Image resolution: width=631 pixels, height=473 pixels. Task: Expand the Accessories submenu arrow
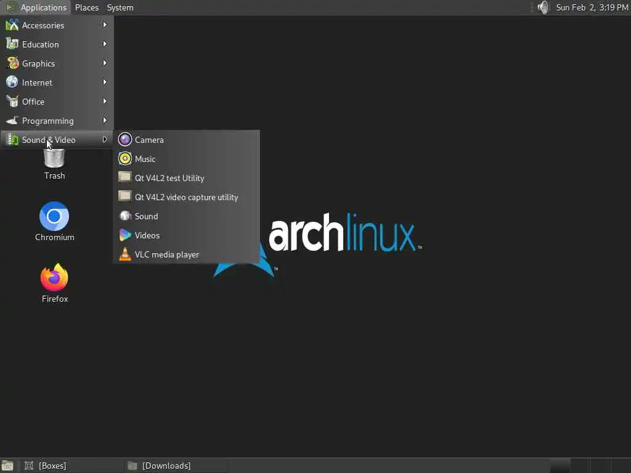[x=105, y=25]
